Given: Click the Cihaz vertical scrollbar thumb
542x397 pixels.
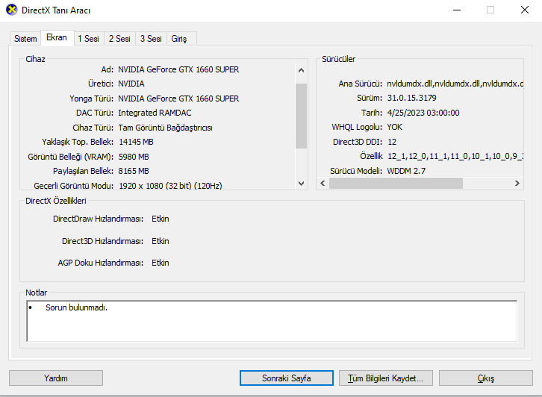Looking at the screenshot, I should point(301,116).
